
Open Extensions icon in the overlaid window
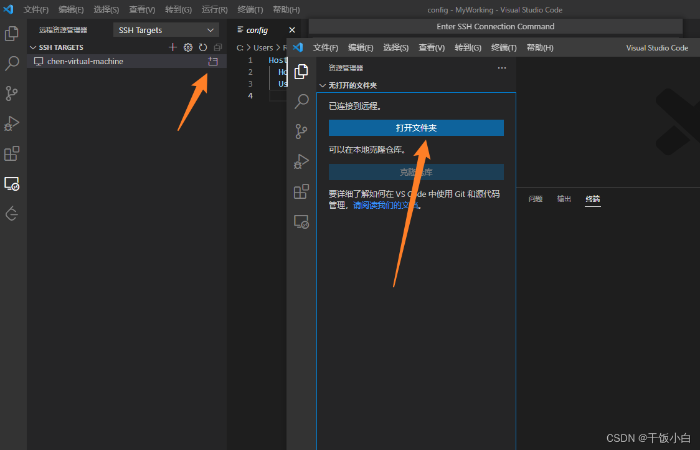pos(301,191)
